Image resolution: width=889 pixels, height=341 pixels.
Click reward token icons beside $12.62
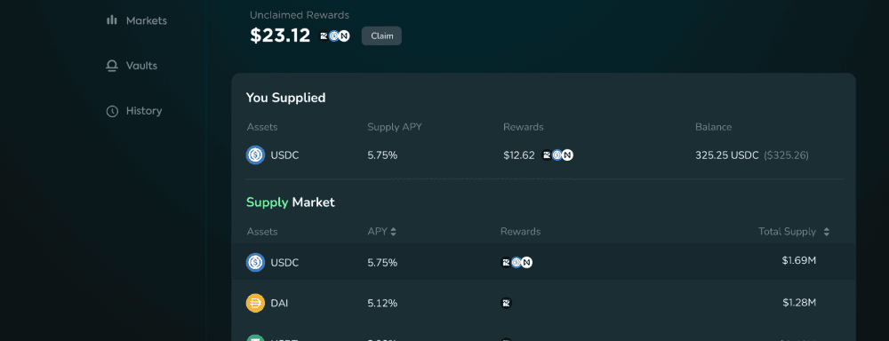click(558, 155)
